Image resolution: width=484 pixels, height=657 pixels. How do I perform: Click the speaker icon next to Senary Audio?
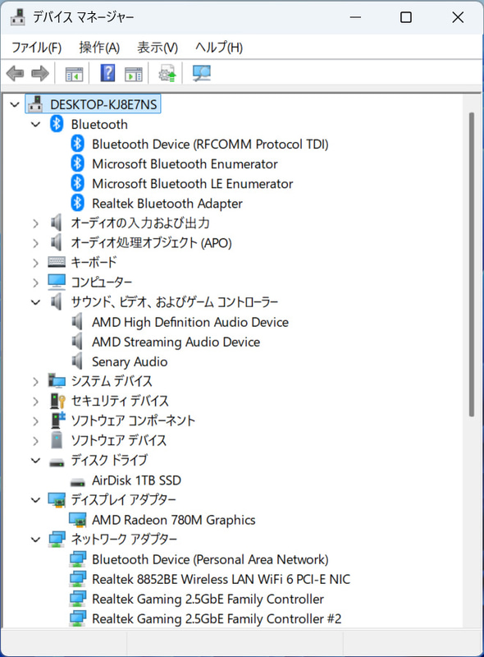[78, 361]
